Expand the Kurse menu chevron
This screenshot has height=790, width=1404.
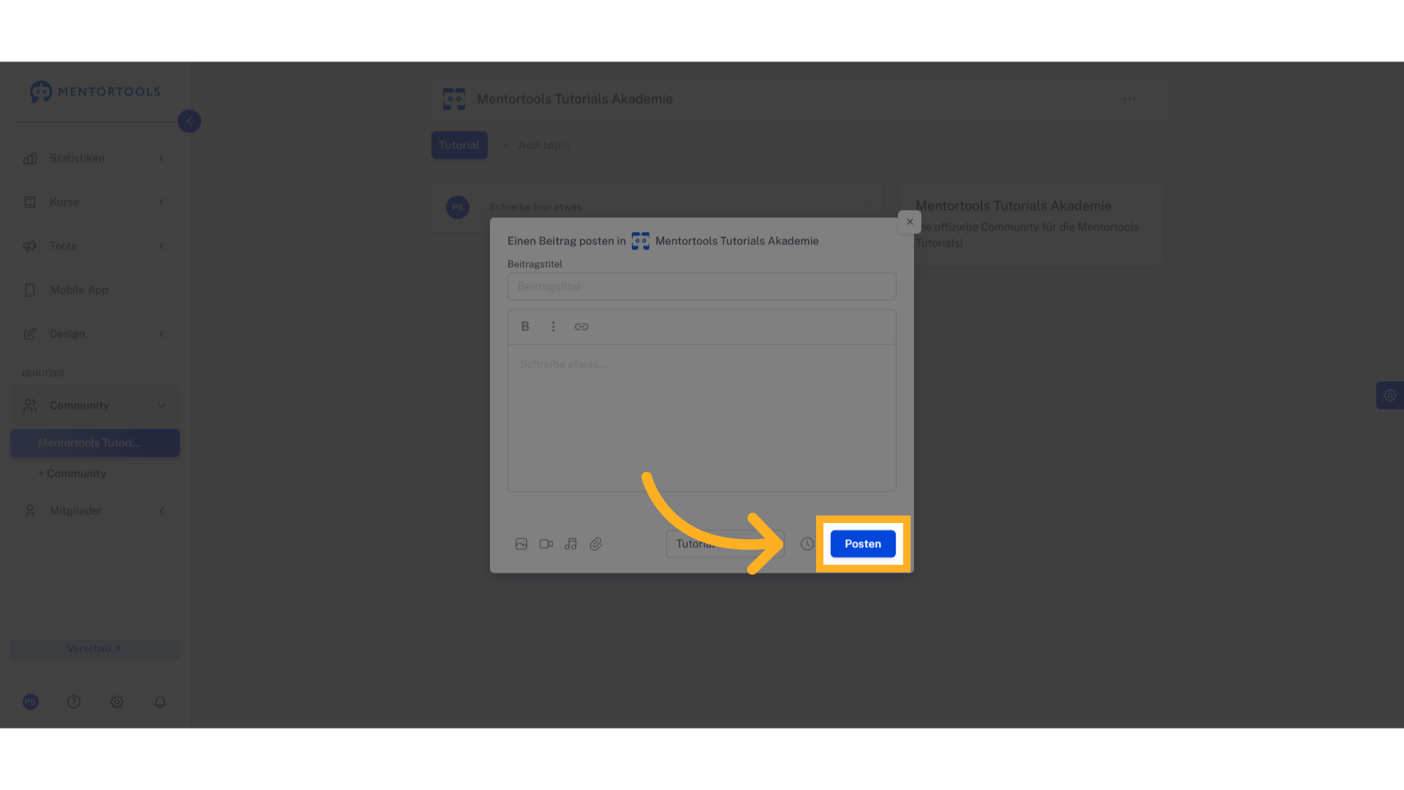[x=162, y=203]
